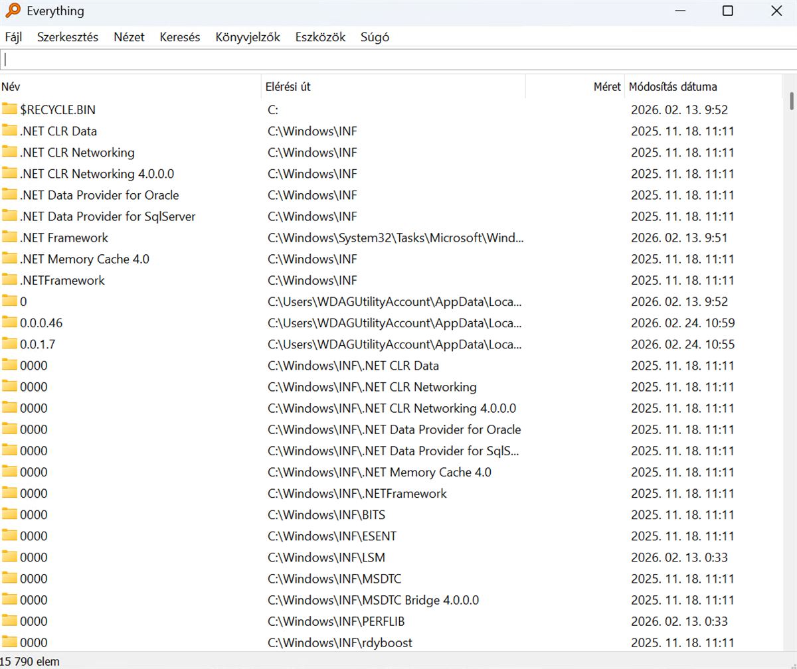Click the vertical scrollbar thumb
Image resolution: width=797 pixels, height=669 pixels.
click(791, 101)
